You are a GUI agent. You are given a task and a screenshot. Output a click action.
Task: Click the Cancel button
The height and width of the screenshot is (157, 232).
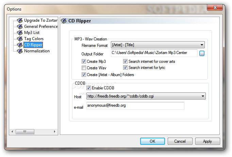pyautogui.click(x=180, y=141)
